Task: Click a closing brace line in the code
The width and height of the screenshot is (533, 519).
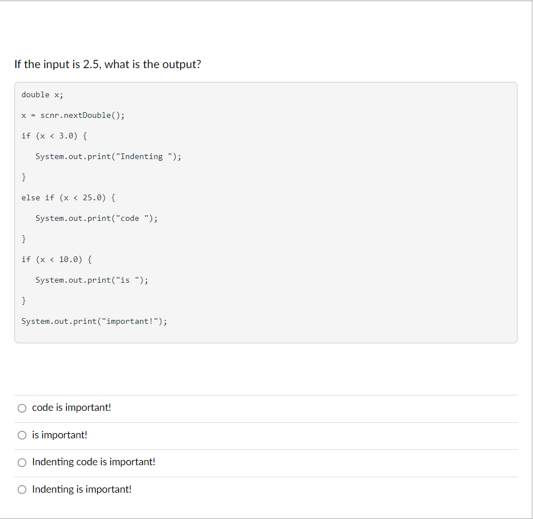Action: pos(23,177)
